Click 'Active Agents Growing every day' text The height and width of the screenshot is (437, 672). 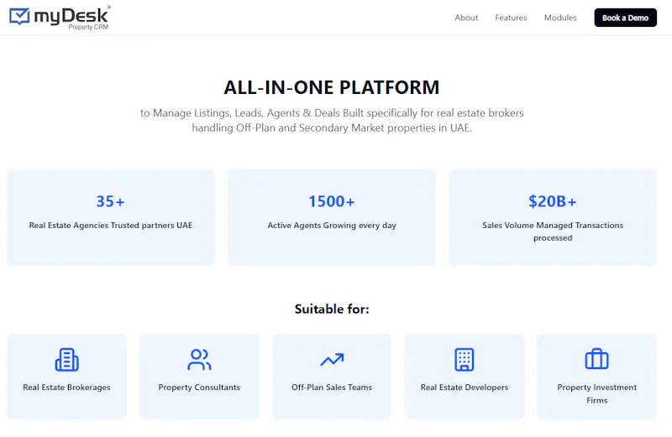click(x=332, y=225)
